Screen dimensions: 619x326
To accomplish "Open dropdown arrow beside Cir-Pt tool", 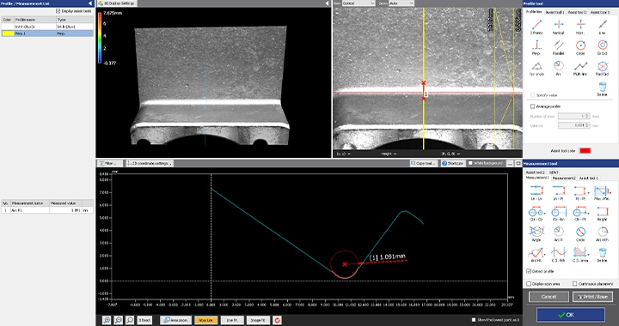I will 589,214.
